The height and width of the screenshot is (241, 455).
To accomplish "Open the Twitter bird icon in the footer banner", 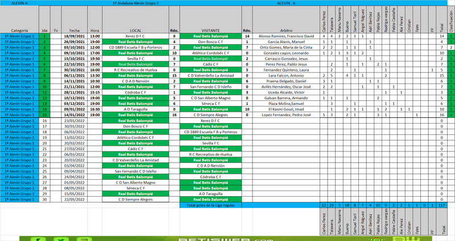I will [x=61, y=239].
